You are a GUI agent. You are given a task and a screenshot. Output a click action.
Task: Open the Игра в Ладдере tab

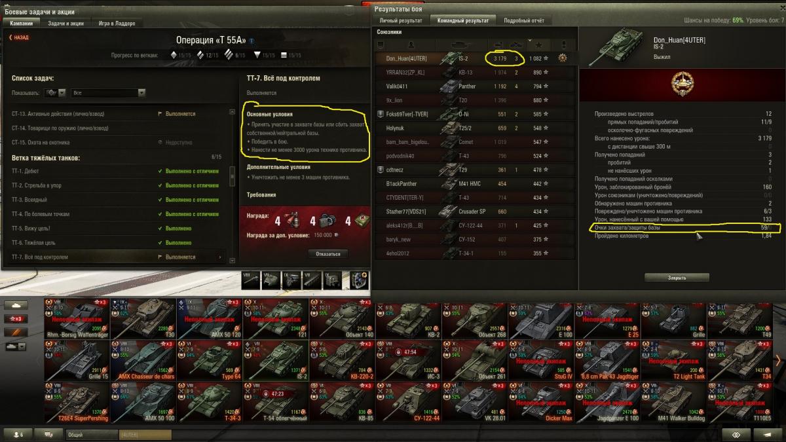pos(116,23)
